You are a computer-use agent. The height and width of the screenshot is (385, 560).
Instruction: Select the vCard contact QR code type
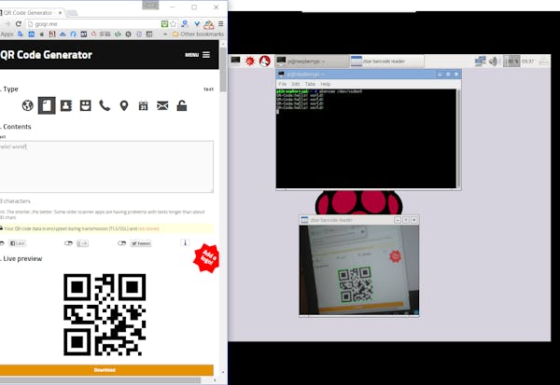point(66,105)
